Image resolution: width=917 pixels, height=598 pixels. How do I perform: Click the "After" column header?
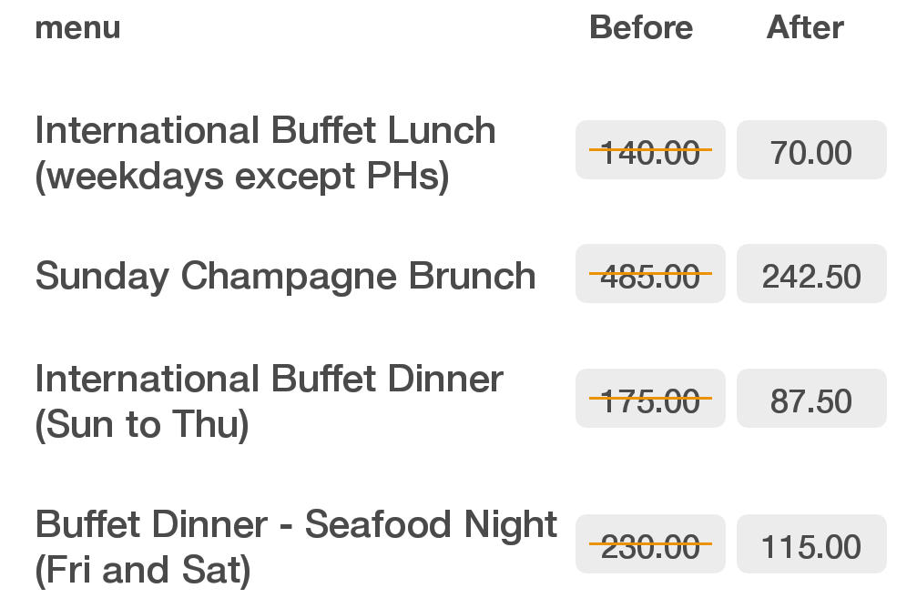(805, 27)
